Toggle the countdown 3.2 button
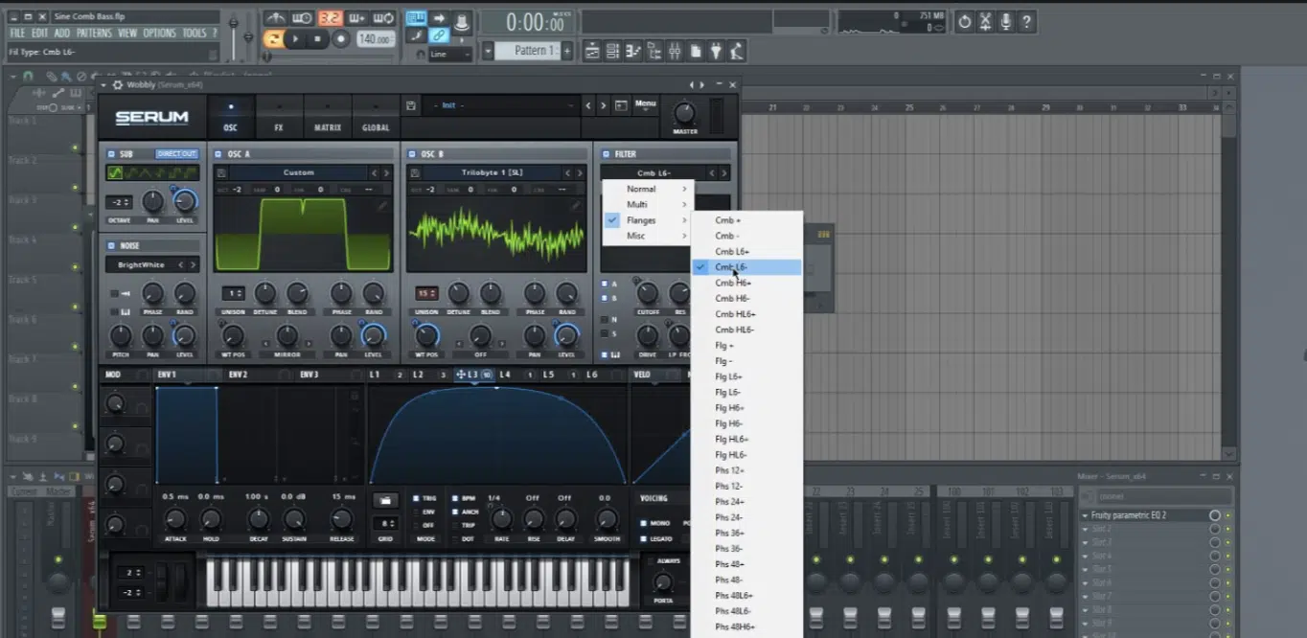1307x638 pixels. [x=331, y=17]
